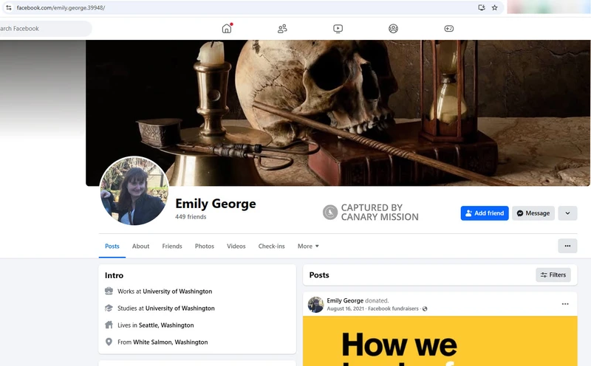Click the globe privacy icon on the post

tap(425, 308)
